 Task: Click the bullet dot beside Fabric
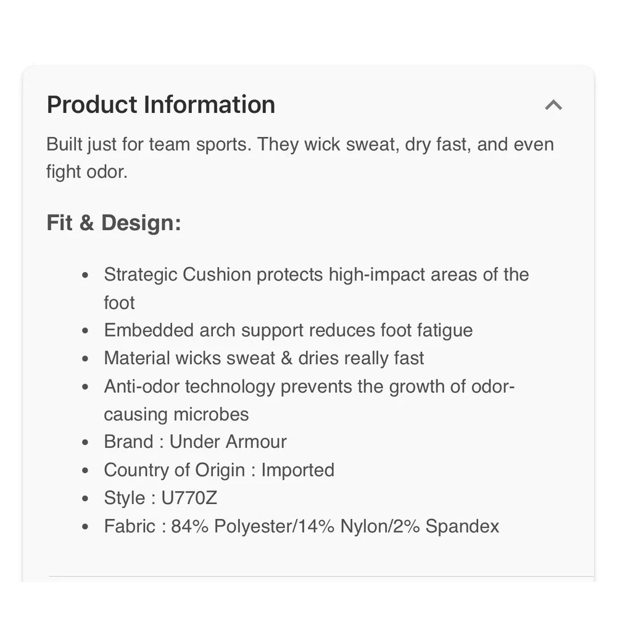(85, 527)
